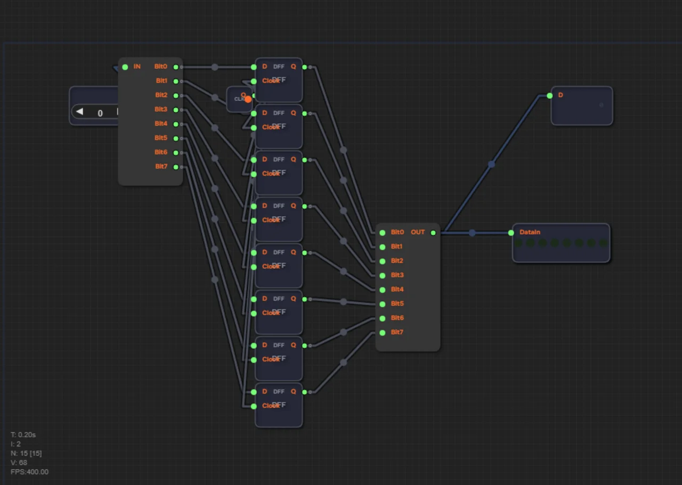This screenshot has height=485, width=682.
Task: Click the "V: 68" status text
Action: pyautogui.click(x=19, y=463)
